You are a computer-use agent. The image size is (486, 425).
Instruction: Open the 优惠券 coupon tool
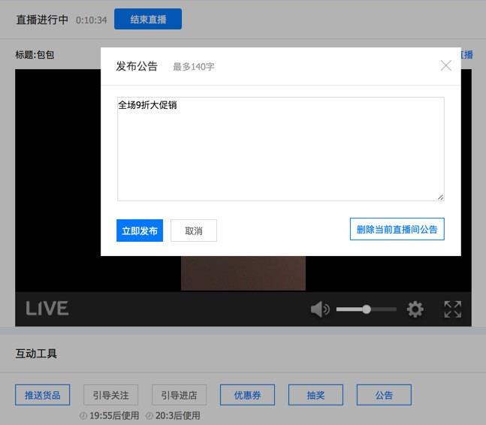pyautogui.click(x=247, y=395)
